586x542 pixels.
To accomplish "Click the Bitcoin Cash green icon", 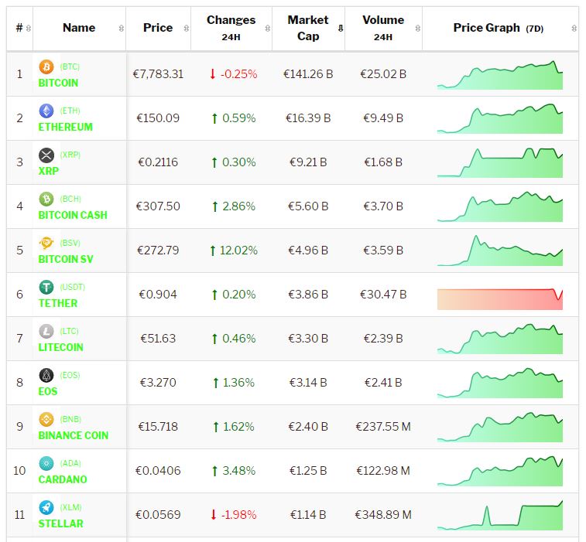I will click(46, 199).
